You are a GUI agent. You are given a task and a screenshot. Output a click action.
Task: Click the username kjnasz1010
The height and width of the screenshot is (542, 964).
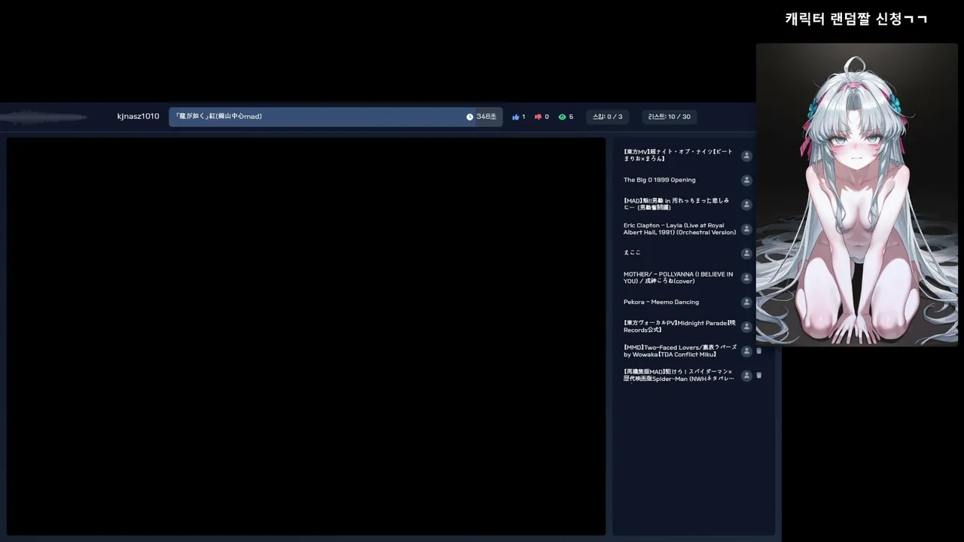pos(139,117)
